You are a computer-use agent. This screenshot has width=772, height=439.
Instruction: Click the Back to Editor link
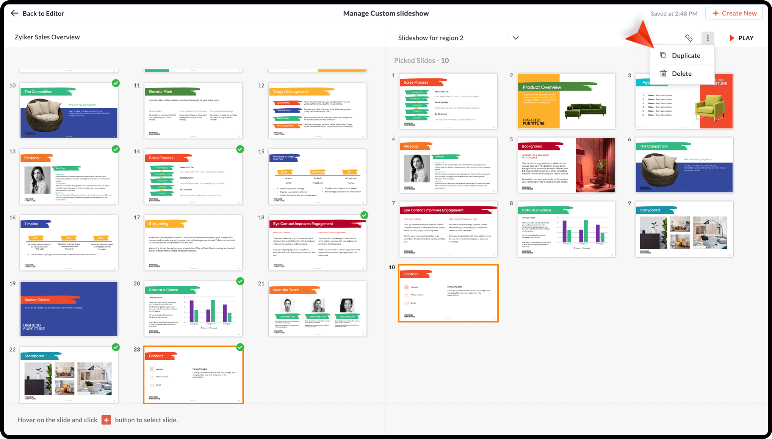[x=43, y=13]
